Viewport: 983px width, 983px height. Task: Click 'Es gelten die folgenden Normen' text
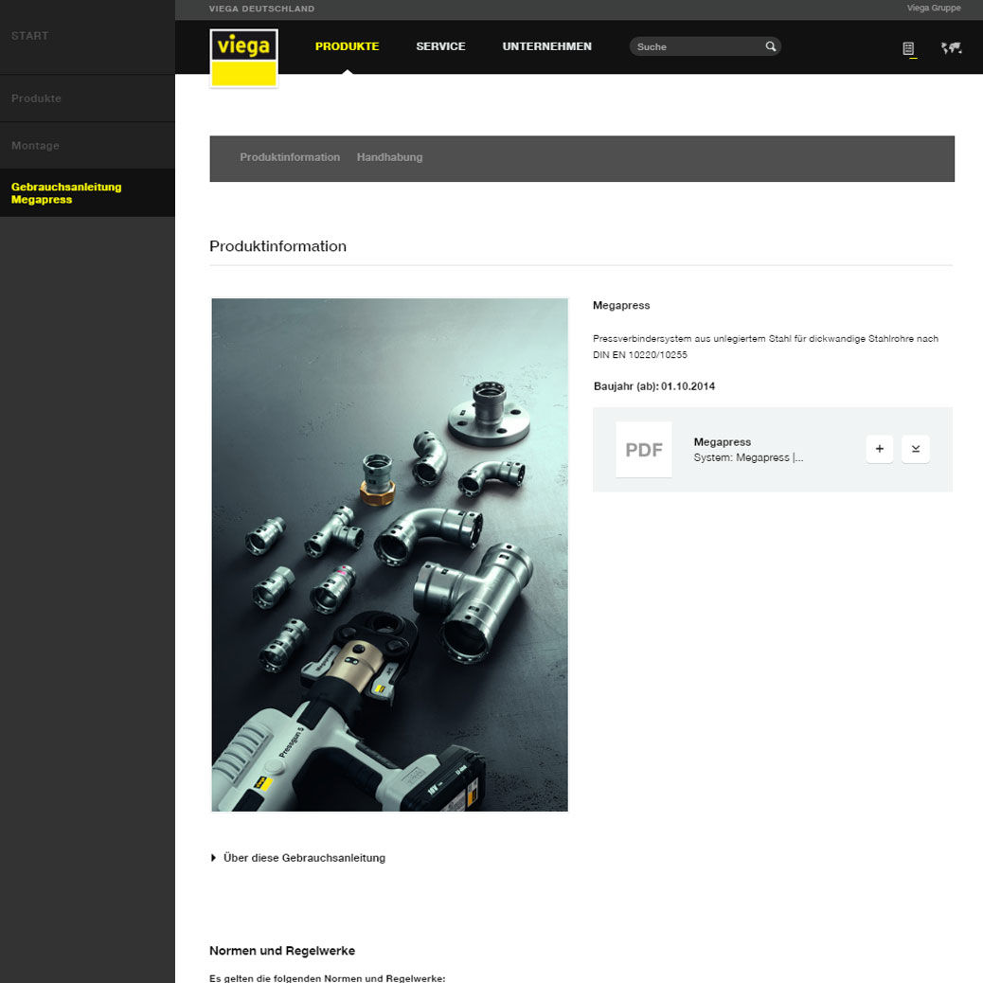(x=328, y=978)
